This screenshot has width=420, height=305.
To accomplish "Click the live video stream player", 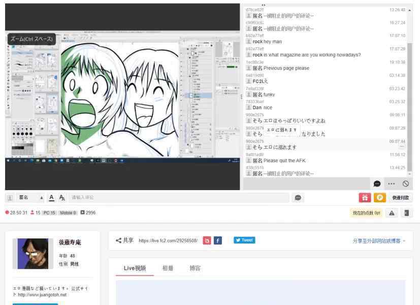I will coord(122,97).
